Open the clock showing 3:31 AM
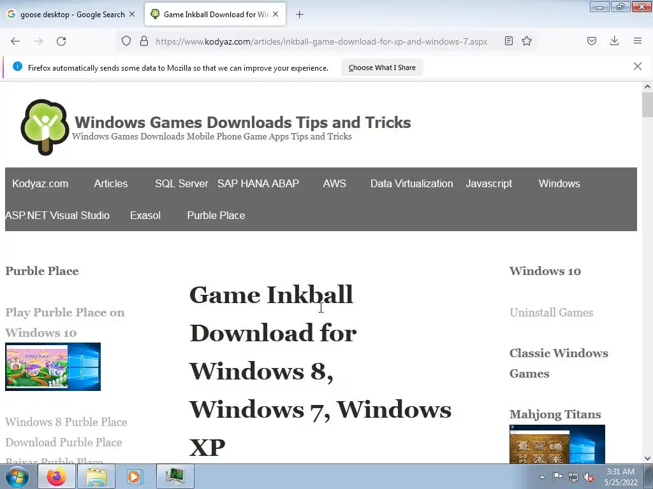This screenshot has width=653, height=489. (620, 477)
